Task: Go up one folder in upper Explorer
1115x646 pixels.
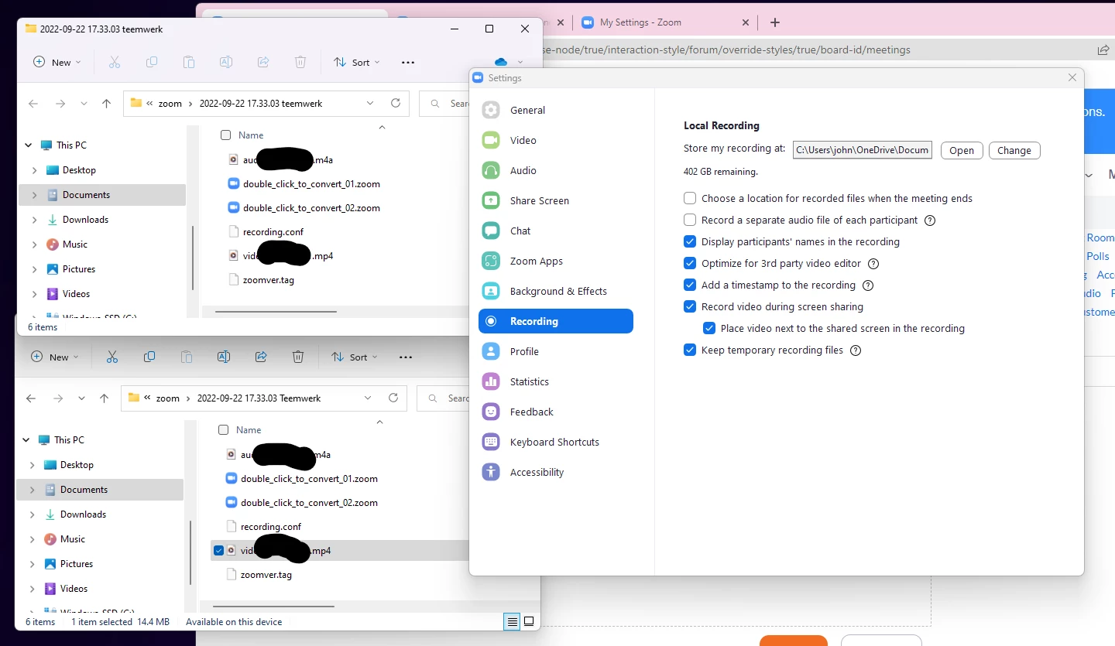Action: pos(107,103)
